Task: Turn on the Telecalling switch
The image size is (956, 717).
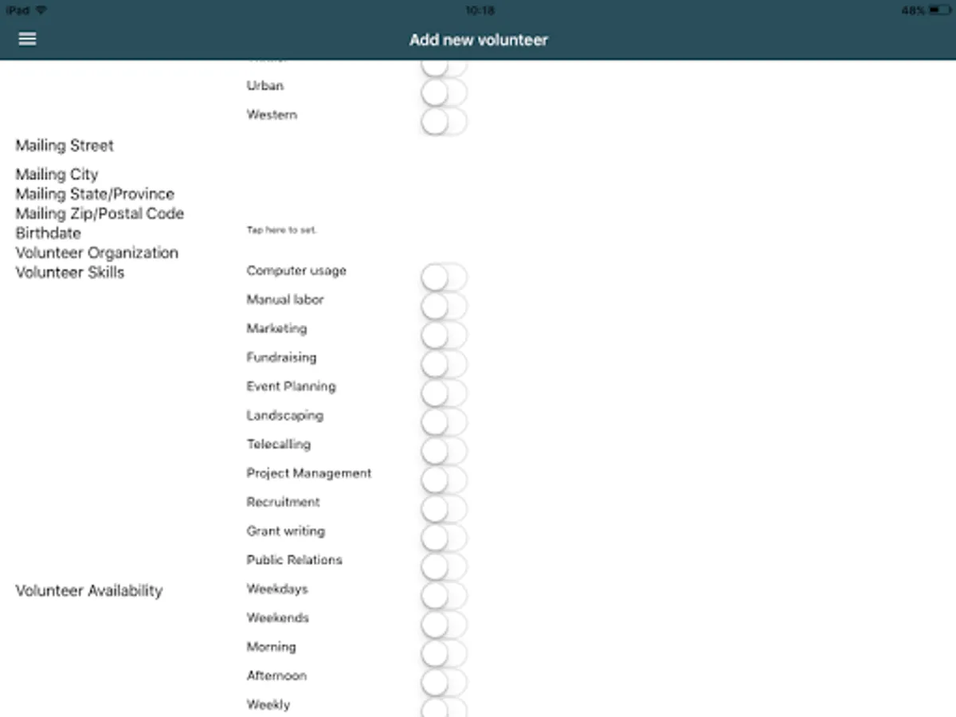Action: (444, 450)
